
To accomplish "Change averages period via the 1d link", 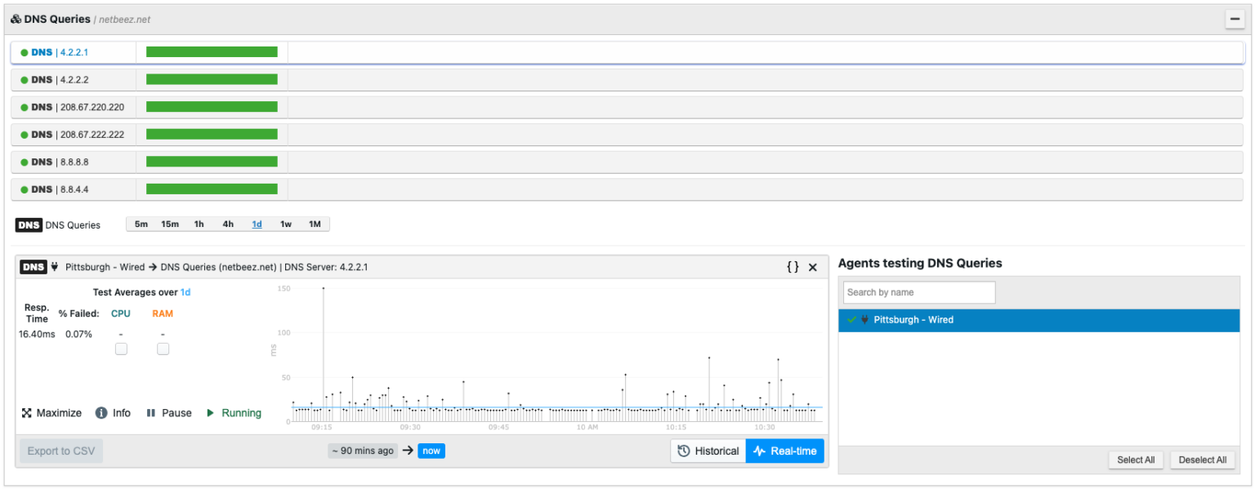I will pyautogui.click(x=185, y=291).
